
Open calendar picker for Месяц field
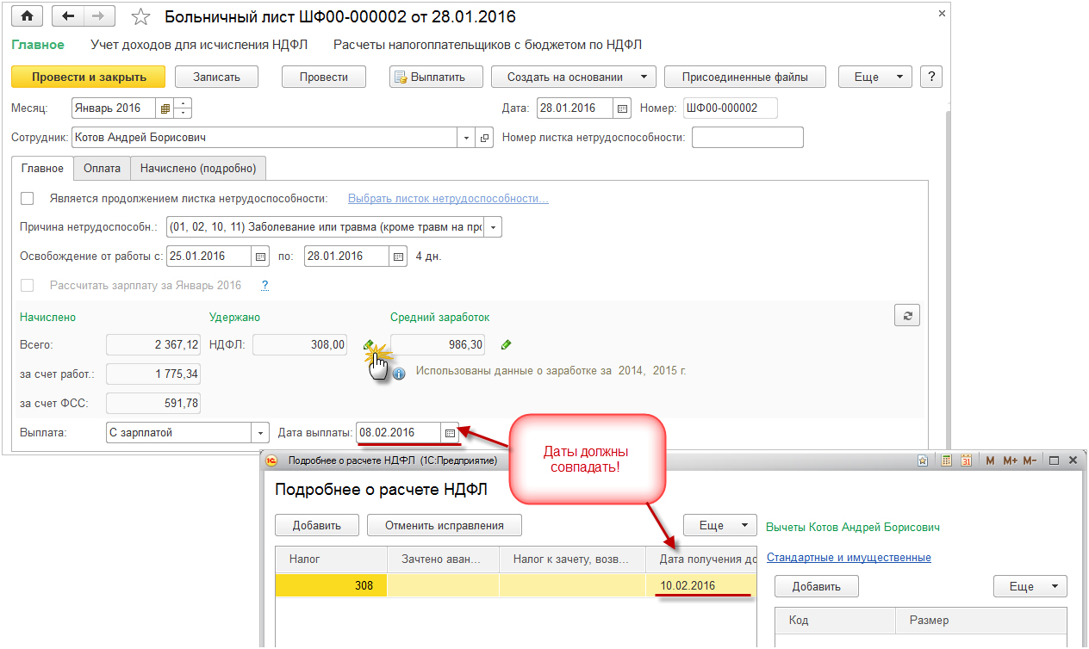point(165,108)
